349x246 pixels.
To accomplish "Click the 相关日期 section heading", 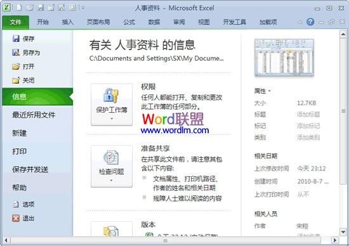I will click(x=266, y=156).
